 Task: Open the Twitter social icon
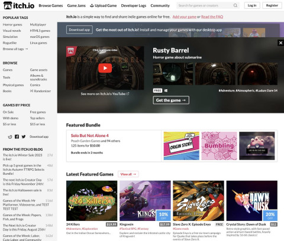(x=24, y=136)
